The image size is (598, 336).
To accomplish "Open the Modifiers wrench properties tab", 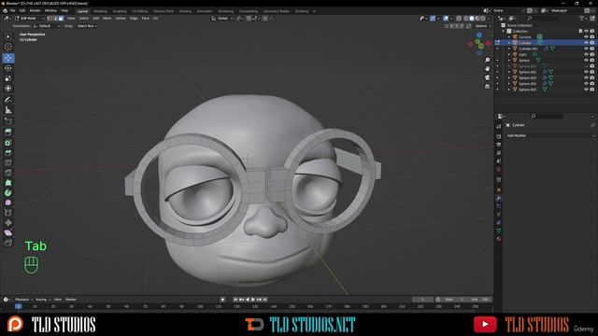I will coord(498,198).
